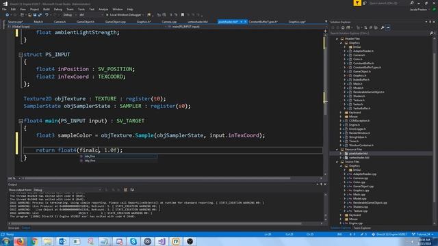Screen dimensions: 438x246
Task: Switch to the Error List tab
Action: tap(14, 228)
